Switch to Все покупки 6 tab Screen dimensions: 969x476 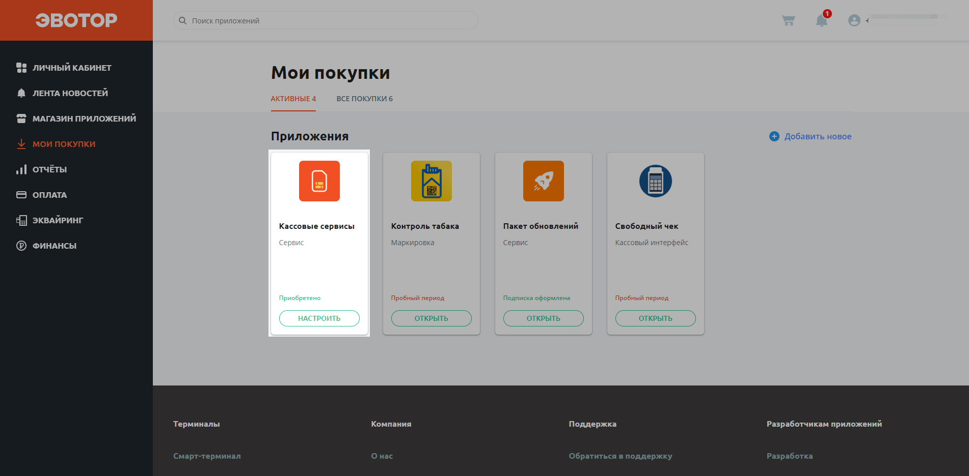click(x=365, y=99)
